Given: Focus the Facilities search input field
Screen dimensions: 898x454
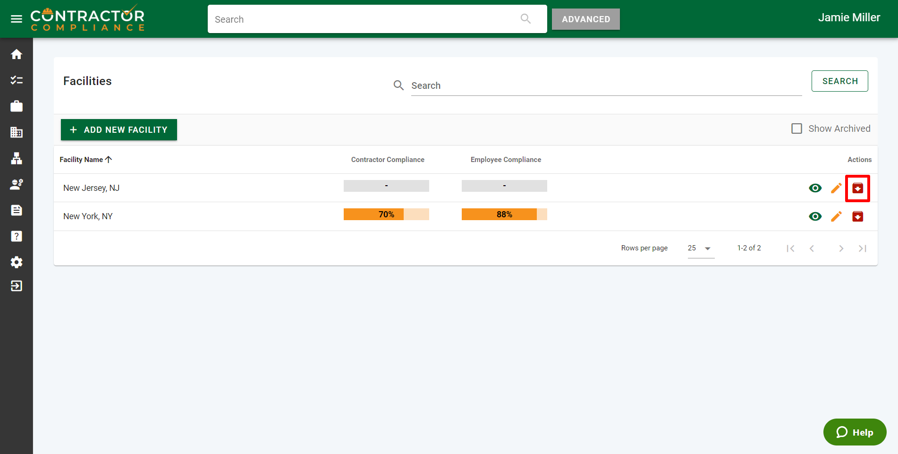Looking at the screenshot, I should point(606,86).
